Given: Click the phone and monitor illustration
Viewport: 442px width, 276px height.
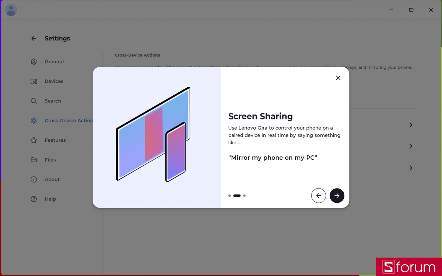Looking at the screenshot, I should (x=153, y=134).
